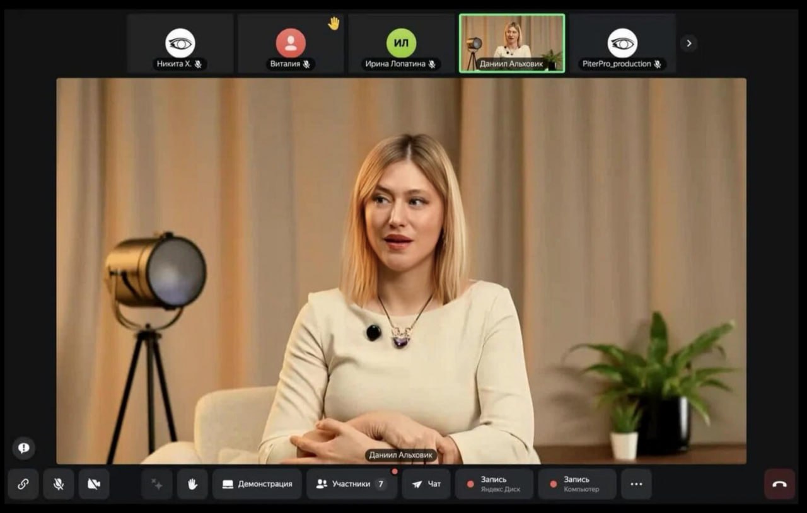Toggle recording to Компьютер
The height and width of the screenshot is (513, 807).
coord(577,484)
